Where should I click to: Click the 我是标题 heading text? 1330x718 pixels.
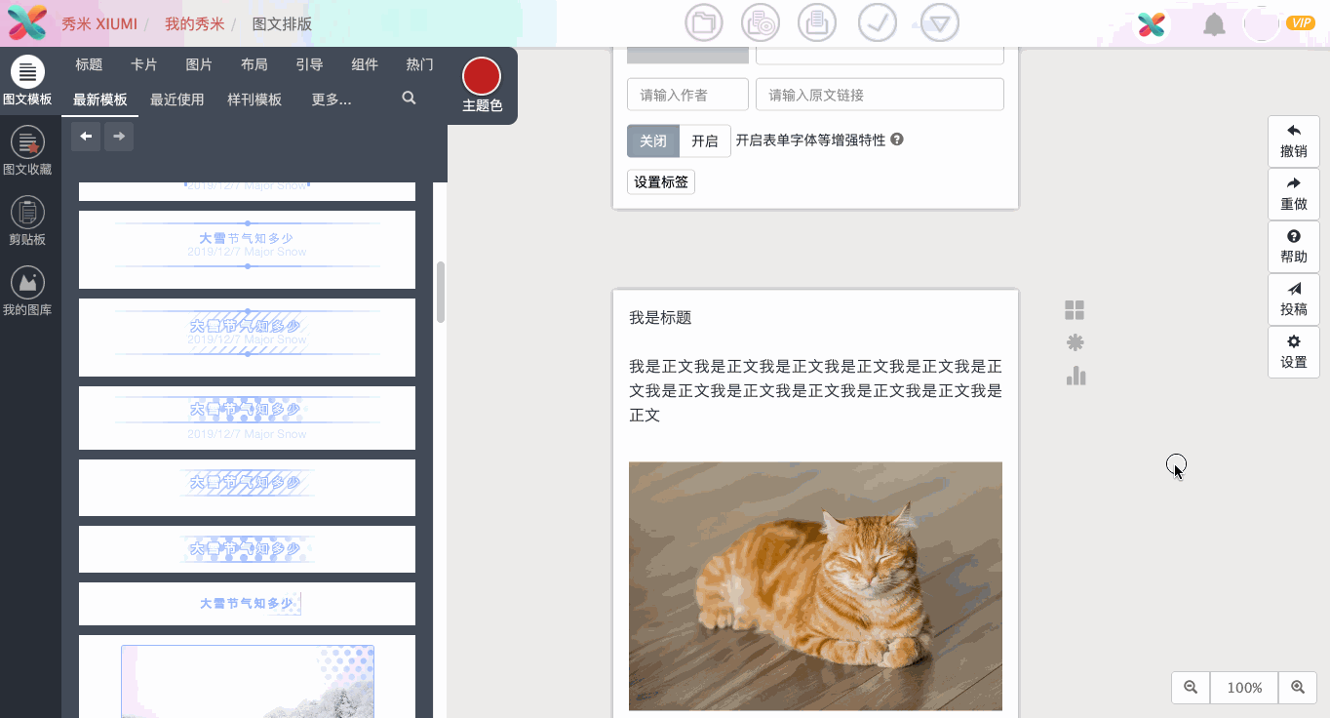pos(660,317)
